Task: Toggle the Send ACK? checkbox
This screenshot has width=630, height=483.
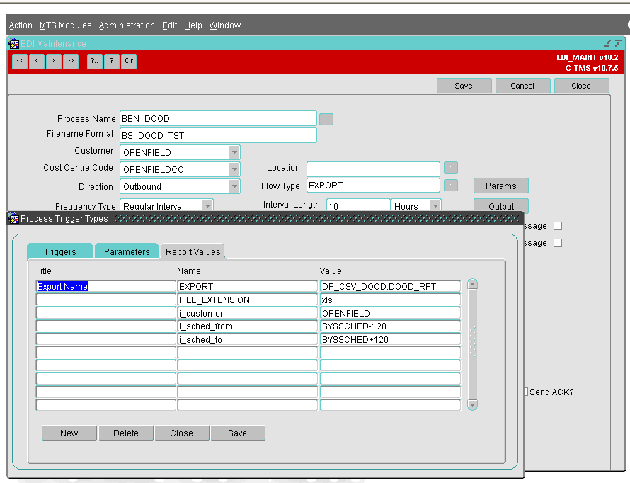Action: point(527,392)
